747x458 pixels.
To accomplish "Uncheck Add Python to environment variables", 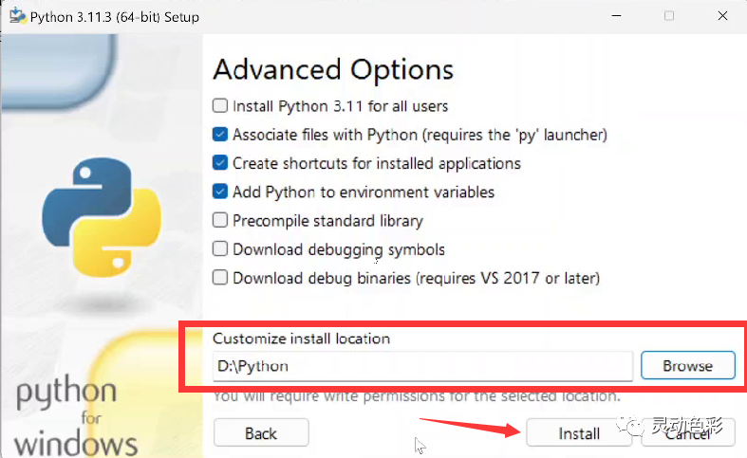I will click(x=220, y=192).
